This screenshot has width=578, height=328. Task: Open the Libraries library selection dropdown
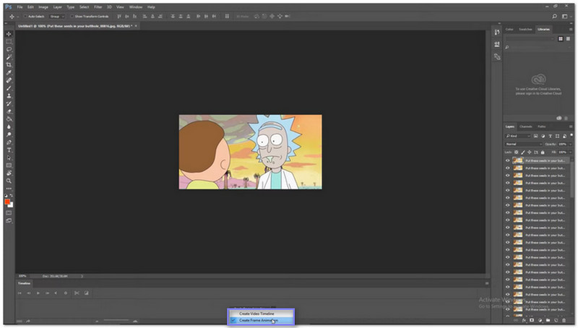pyautogui.click(x=530, y=39)
